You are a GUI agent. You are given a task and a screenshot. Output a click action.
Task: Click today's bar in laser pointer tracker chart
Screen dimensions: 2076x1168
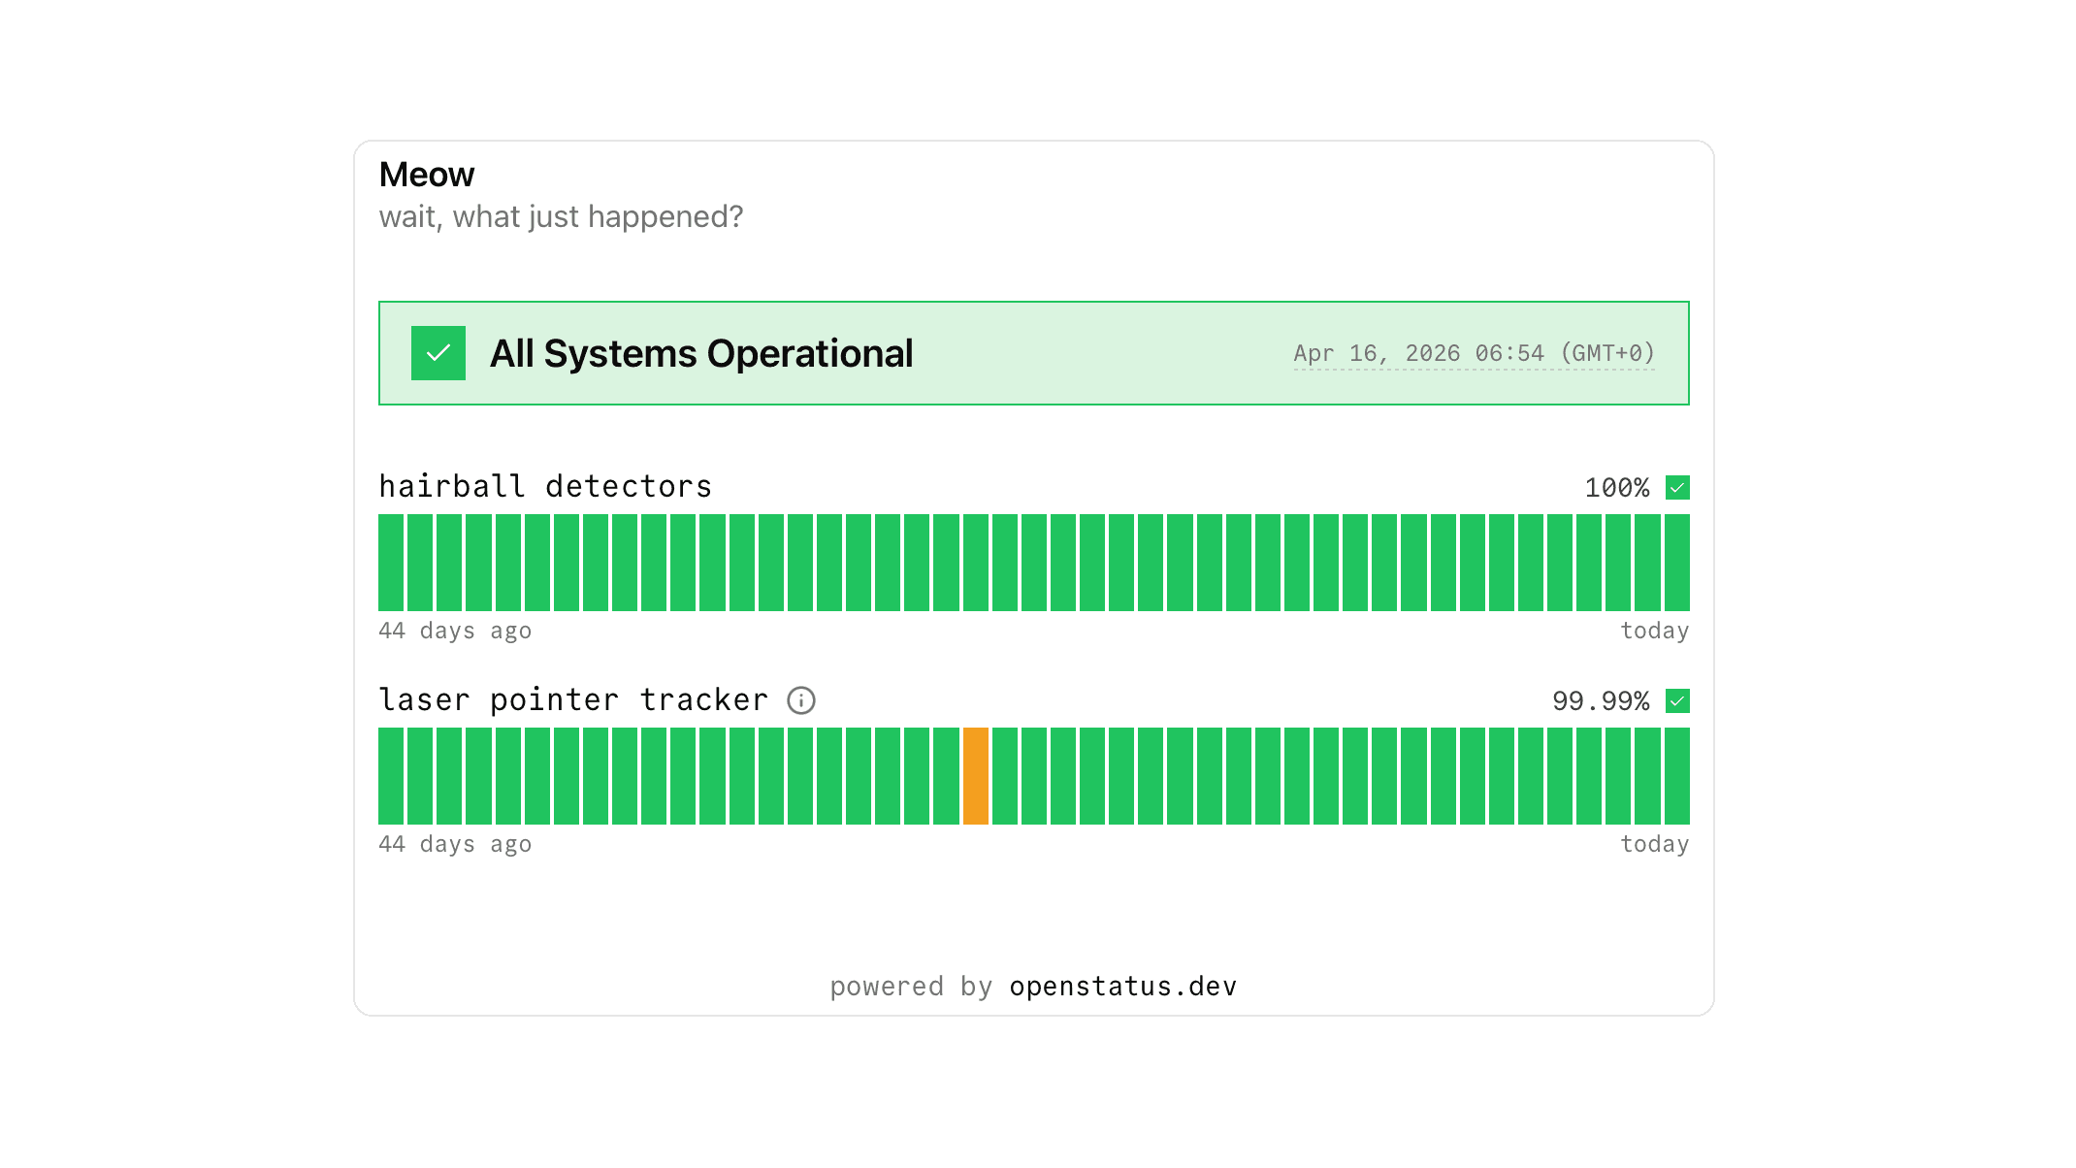[1676, 776]
